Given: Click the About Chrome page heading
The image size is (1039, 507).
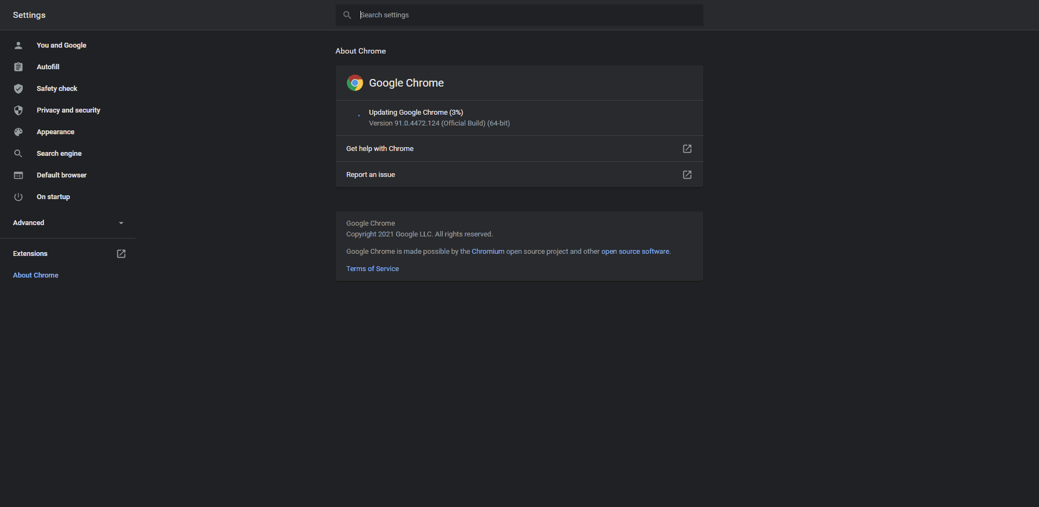Looking at the screenshot, I should coord(360,51).
